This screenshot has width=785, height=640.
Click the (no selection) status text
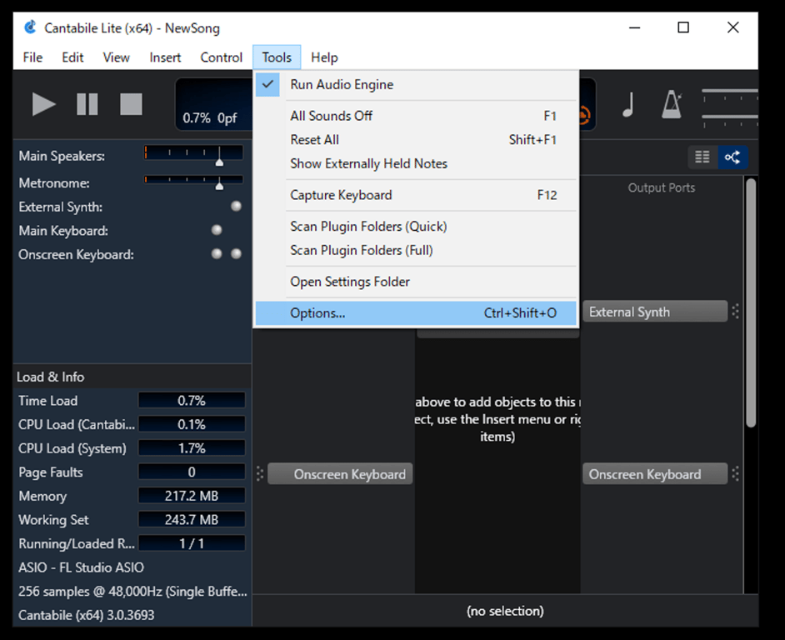click(x=505, y=611)
